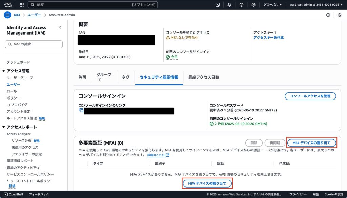The height and width of the screenshot is (198, 347).
Task: Open リソースコントロールポリシー in the sidebar
Action: coord(30,181)
